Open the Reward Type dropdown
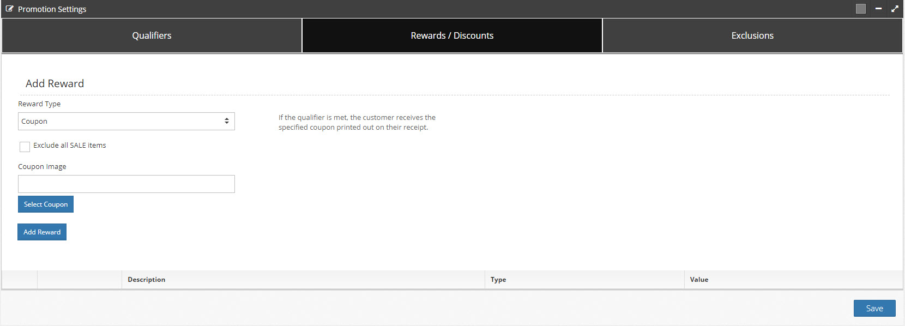The height and width of the screenshot is (326, 905). coord(126,121)
